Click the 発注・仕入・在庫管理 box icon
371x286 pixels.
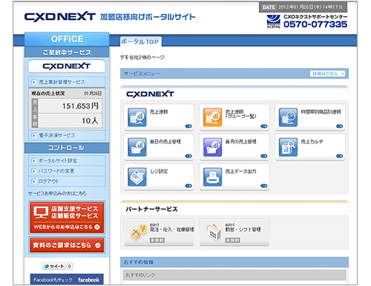[x=139, y=233]
